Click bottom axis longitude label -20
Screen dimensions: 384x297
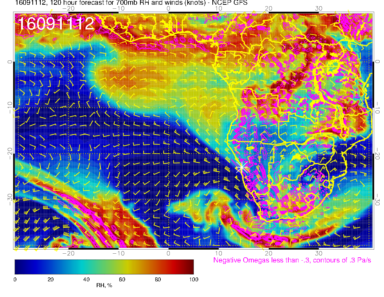pyautogui.click(x=68, y=253)
